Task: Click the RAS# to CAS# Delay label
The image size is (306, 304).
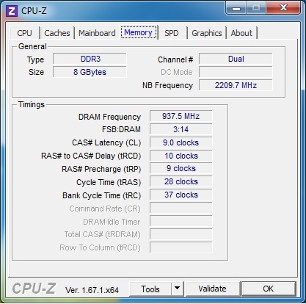Action: pyautogui.click(x=91, y=156)
